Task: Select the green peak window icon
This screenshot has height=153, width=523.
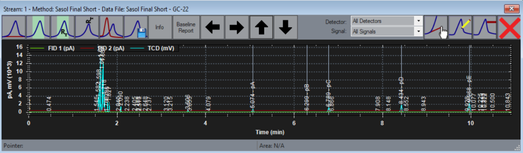Action: [x=38, y=28]
